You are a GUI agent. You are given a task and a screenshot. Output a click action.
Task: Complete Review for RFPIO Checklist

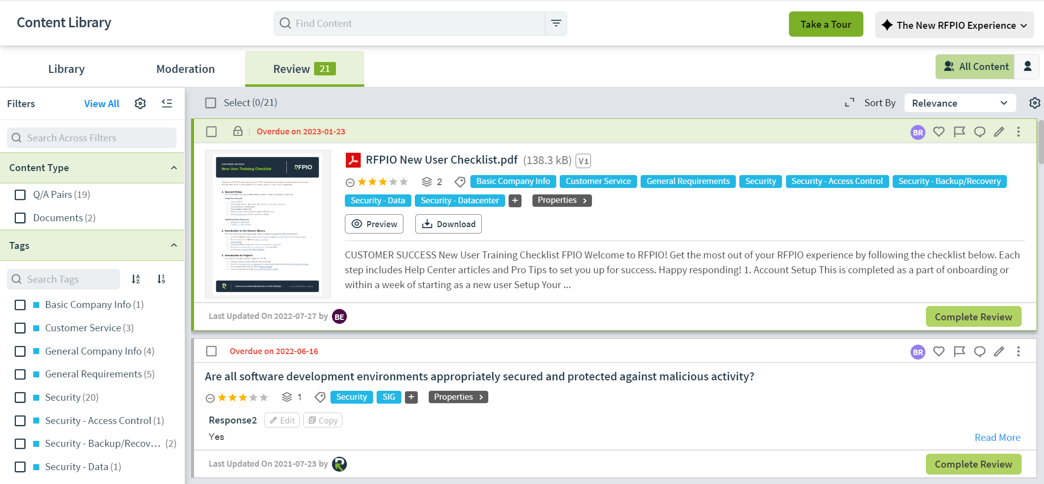(974, 317)
